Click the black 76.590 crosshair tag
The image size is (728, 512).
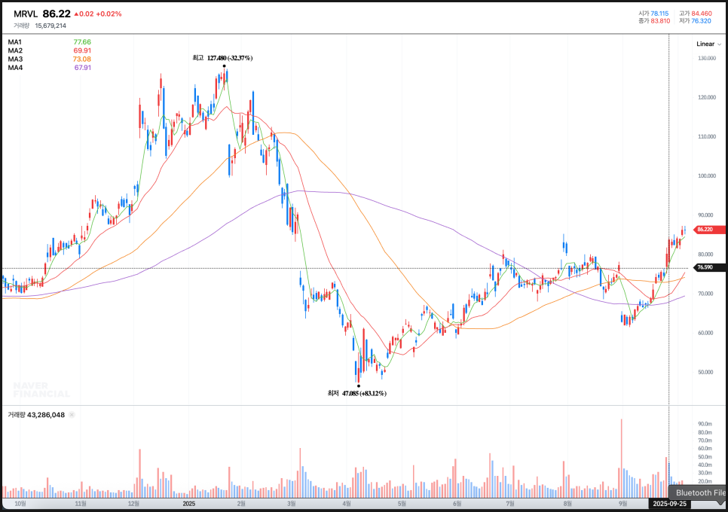[x=709, y=267]
